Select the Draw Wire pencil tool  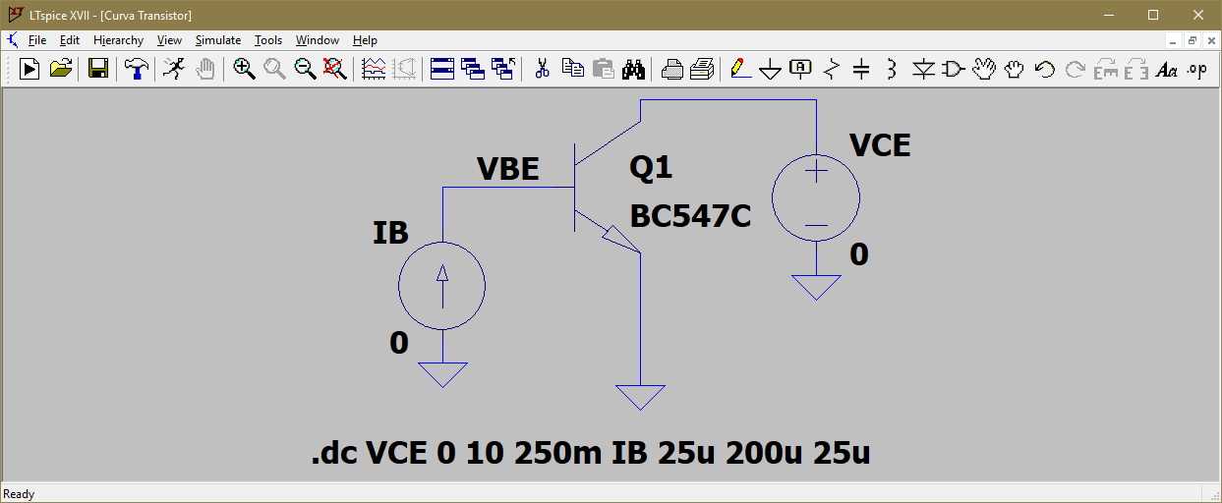(x=739, y=69)
